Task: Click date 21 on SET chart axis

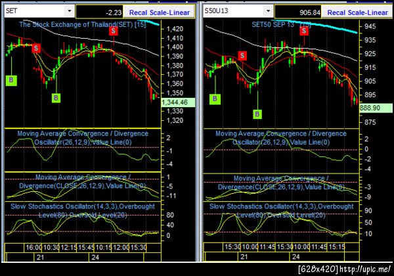Action: tap(41, 258)
